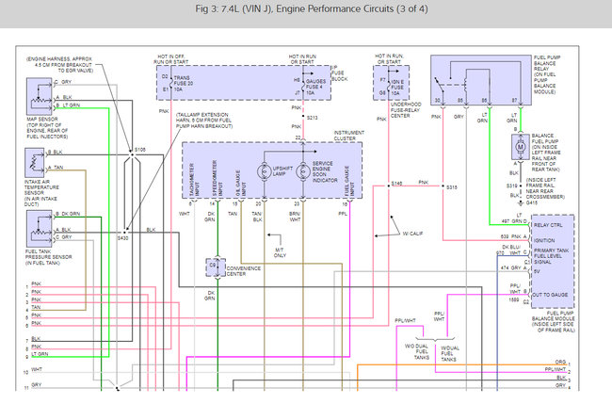The image size is (612, 404).
Task: Click the 5V terminal label
Action: (x=537, y=271)
